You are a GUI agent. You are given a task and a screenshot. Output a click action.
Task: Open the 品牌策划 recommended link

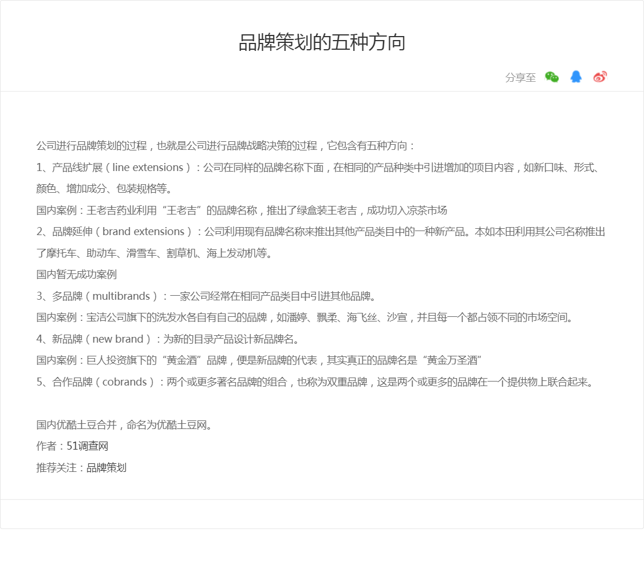point(106,468)
